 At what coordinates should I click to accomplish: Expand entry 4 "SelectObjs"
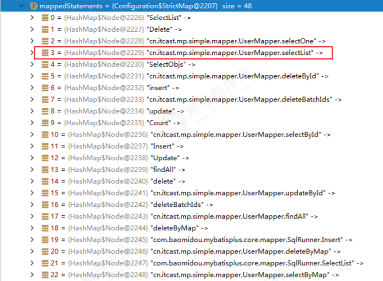click(x=32, y=64)
